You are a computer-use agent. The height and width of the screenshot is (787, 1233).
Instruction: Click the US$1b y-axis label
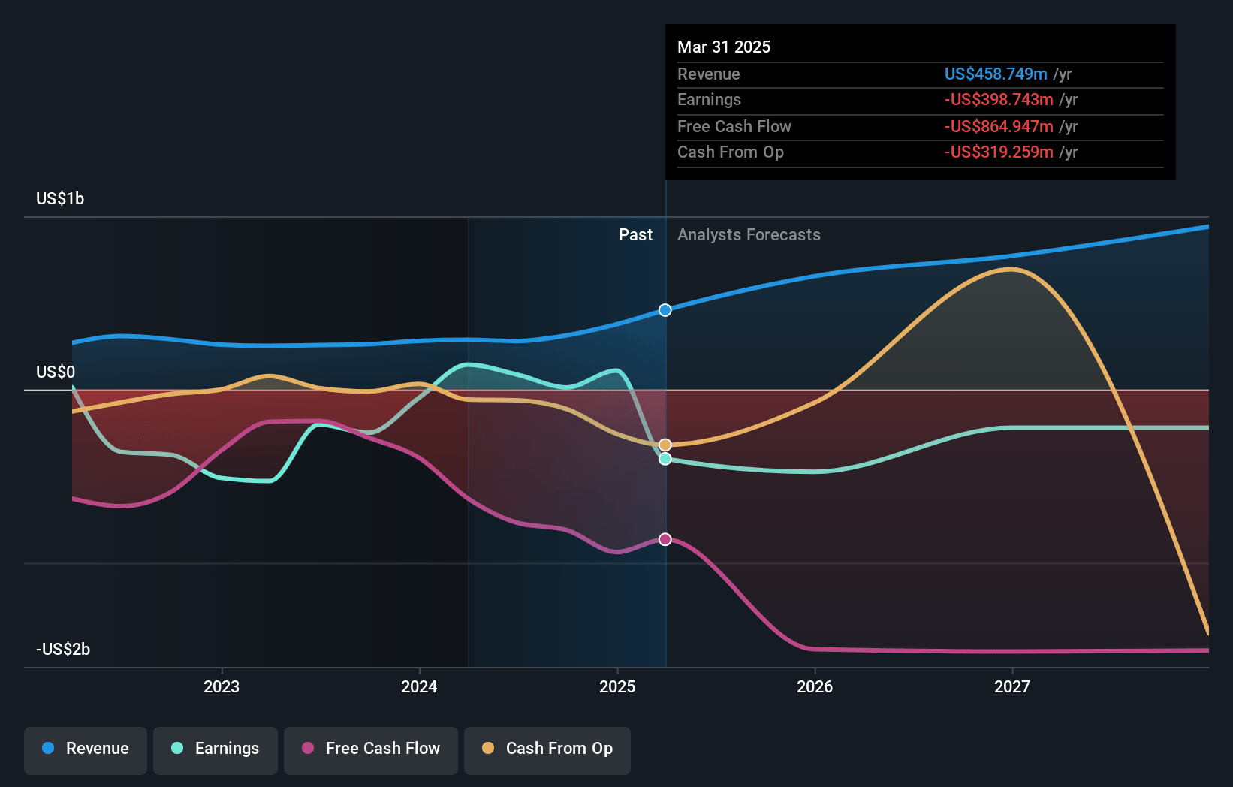(x=60, y=199)
